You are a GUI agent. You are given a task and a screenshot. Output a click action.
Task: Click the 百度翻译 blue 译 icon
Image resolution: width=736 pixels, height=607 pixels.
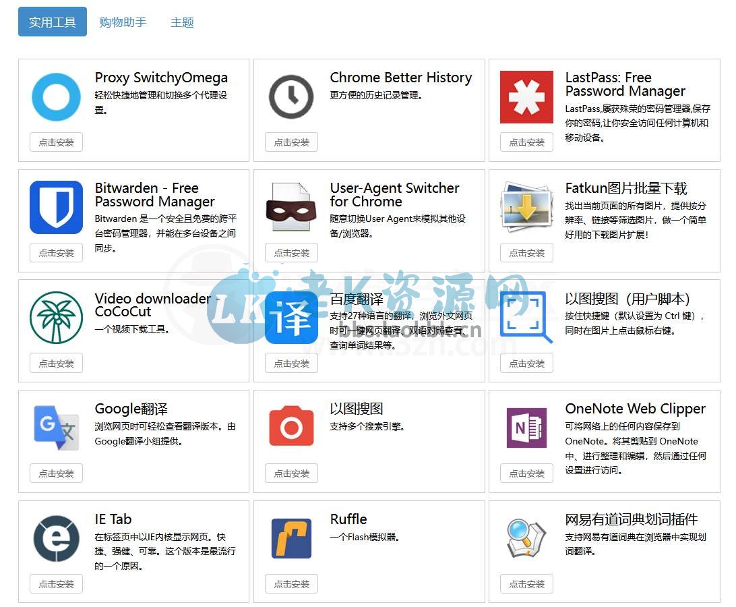(x=291, y=318)
